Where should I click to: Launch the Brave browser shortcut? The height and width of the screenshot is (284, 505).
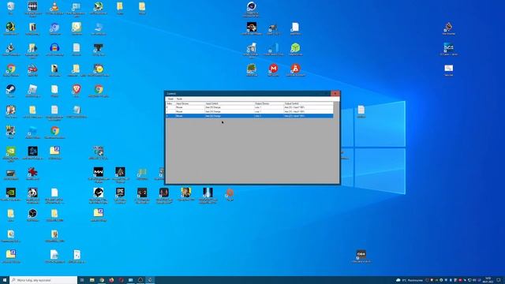pos(77,90)
